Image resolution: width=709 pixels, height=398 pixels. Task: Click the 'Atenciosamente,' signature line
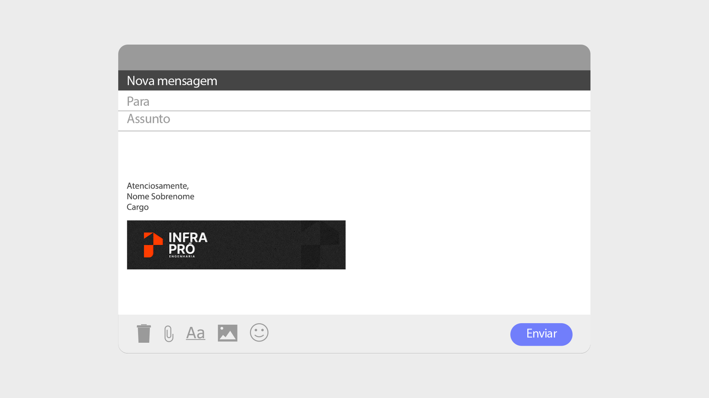coord(158,186)
